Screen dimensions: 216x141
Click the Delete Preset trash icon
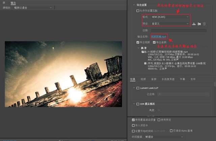204,24
